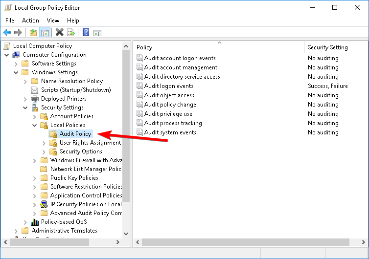Open Help via the question mark icon
This screenshot has width=369, height=259.
[86, 33]
